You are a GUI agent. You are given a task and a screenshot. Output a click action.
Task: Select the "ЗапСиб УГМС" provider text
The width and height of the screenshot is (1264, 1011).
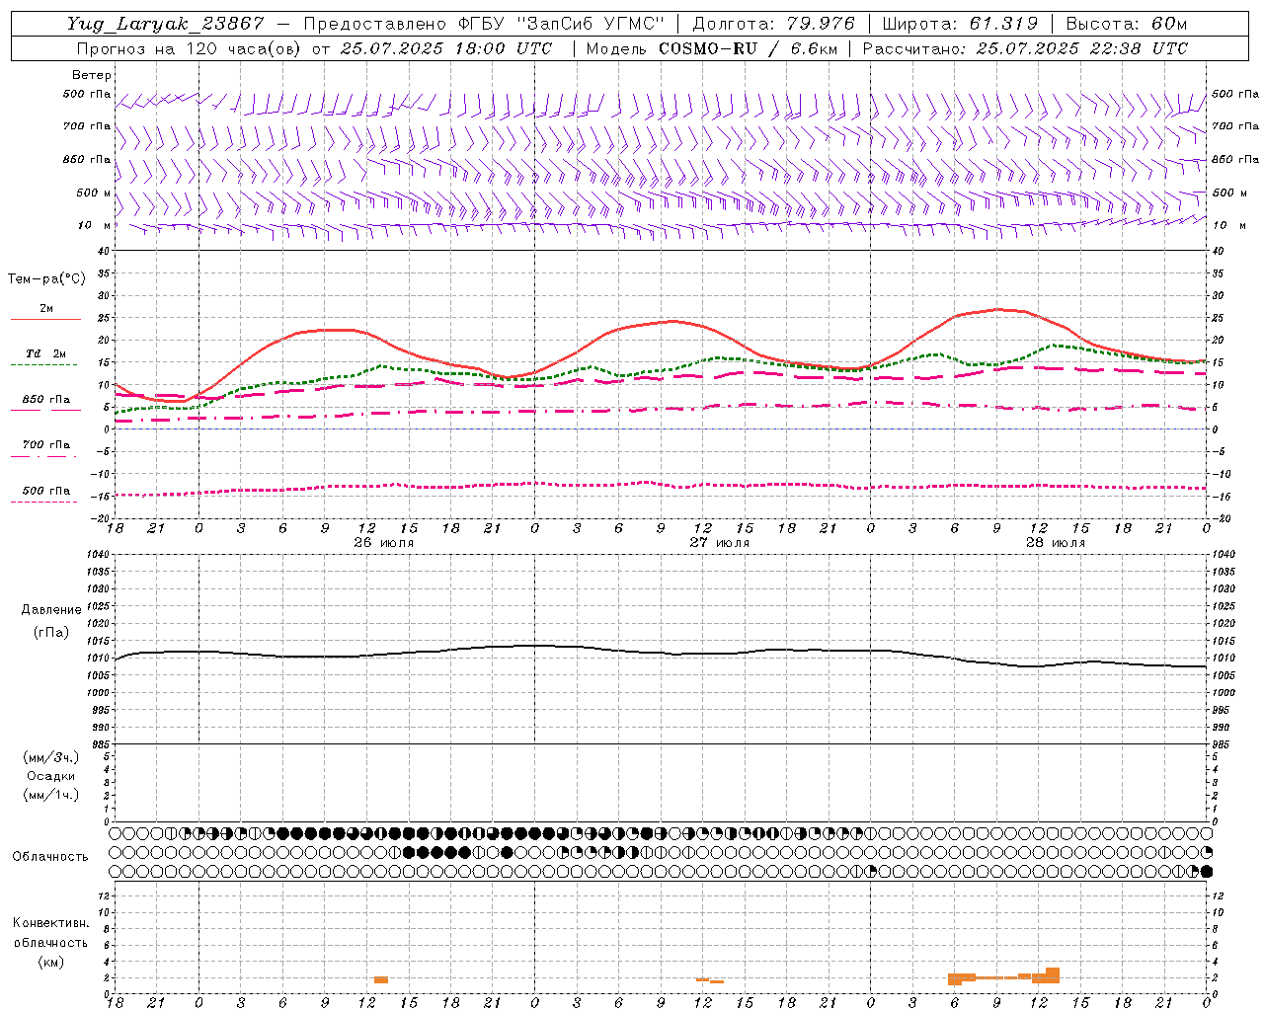tap(591, 24)
